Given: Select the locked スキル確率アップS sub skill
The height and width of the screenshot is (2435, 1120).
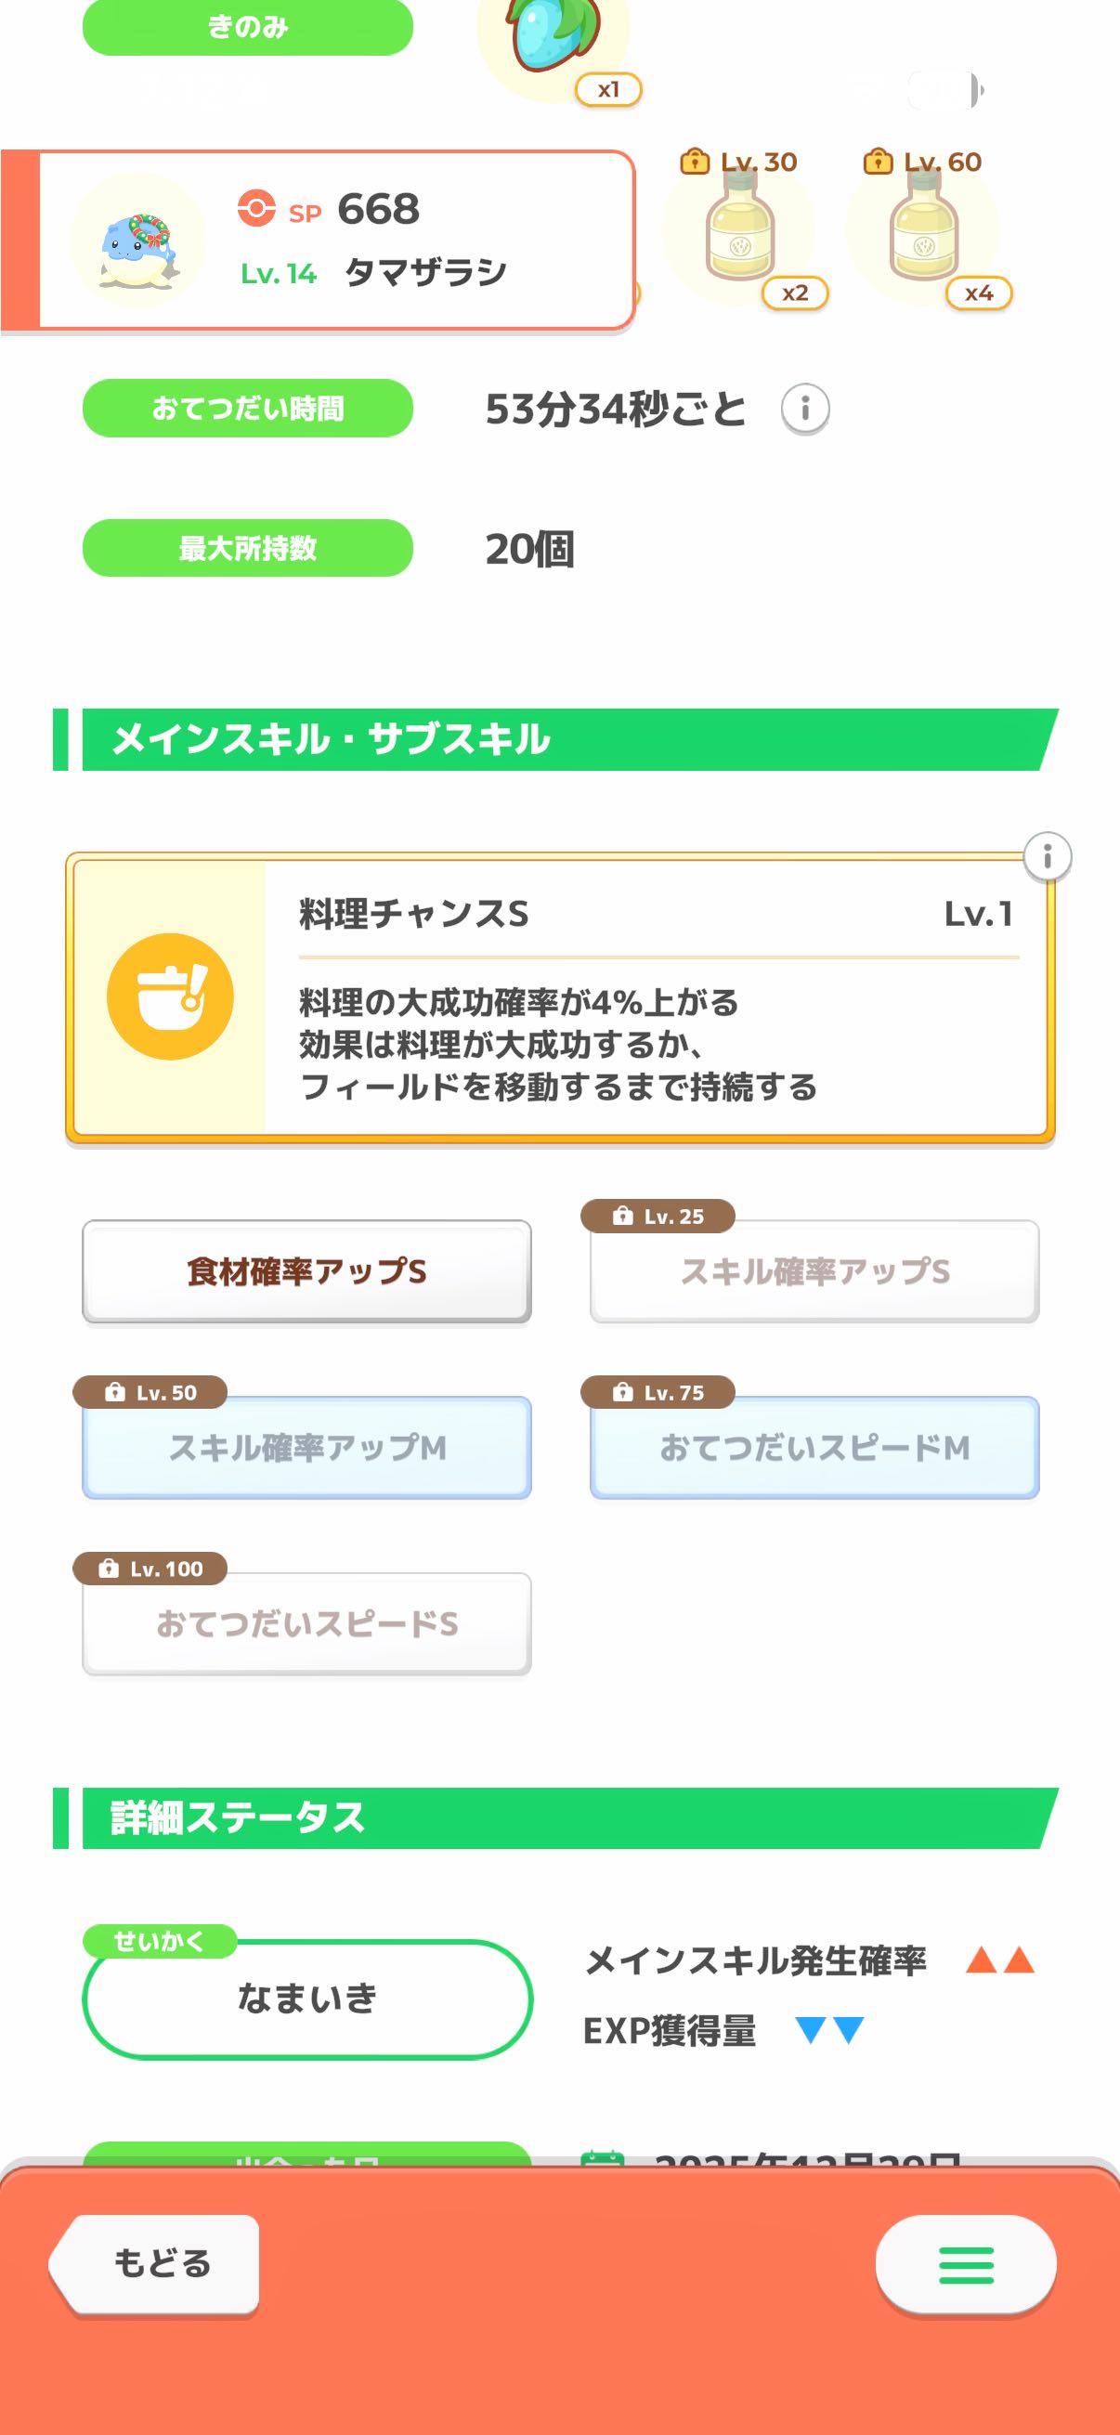Looking at the screenshot, I should click(x=814, y=1271).
